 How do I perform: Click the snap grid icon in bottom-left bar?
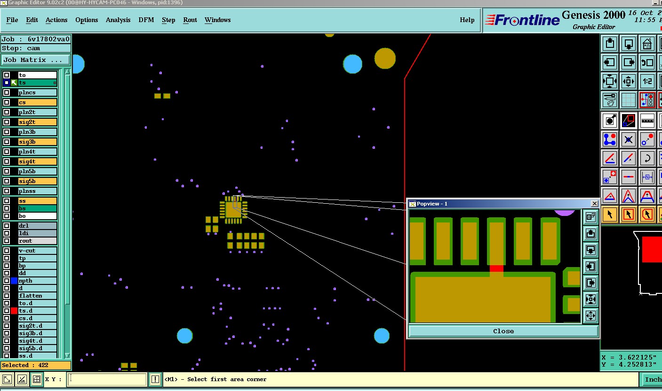pos(37,379)
